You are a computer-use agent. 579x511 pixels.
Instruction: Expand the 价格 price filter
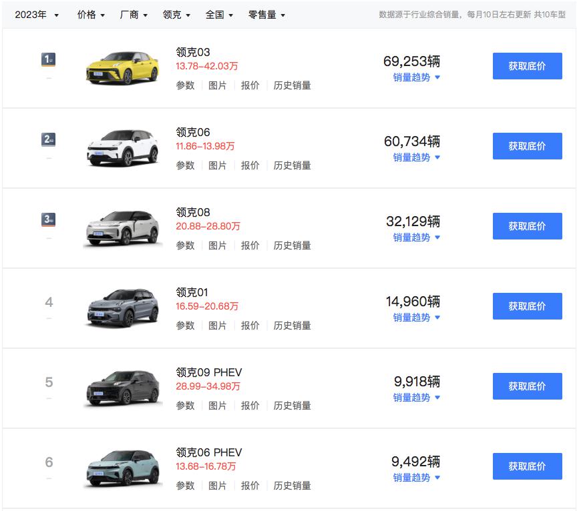coord(91,15)
